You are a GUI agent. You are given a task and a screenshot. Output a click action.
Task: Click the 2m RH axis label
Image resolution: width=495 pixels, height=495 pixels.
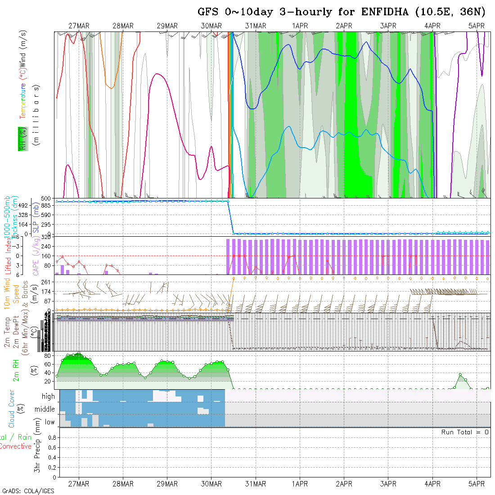coord(17,371)
